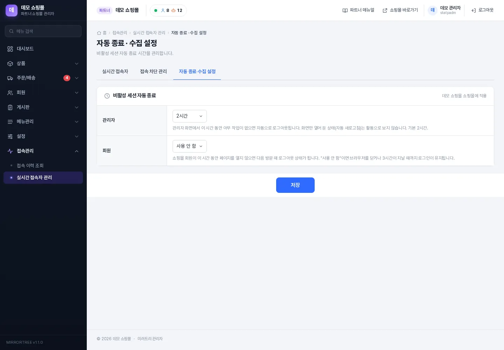Click the 데모 쇼핑몰 쇼핑몰에 적용 text

[x=464, y=96]
